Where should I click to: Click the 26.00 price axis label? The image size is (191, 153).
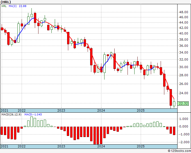click(183, 84)
